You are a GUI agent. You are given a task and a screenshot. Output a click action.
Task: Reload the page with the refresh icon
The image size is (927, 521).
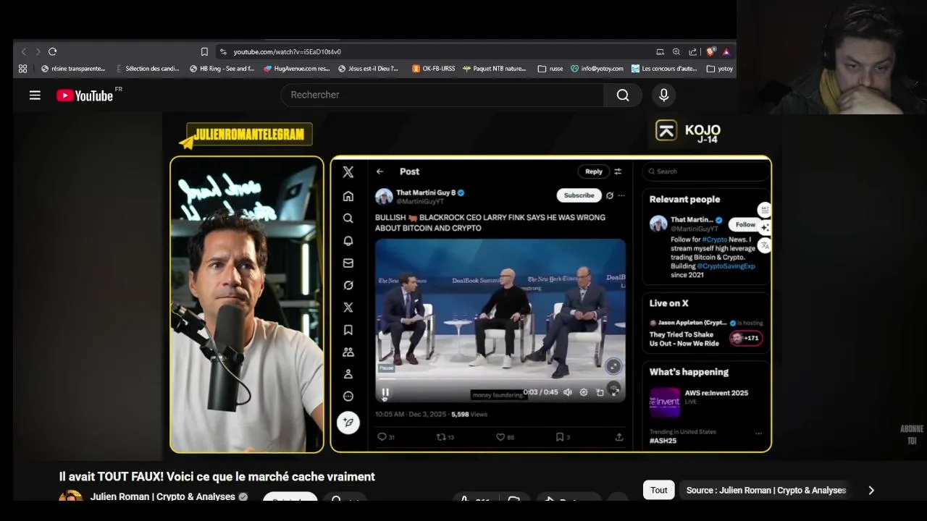coord(52,51)
